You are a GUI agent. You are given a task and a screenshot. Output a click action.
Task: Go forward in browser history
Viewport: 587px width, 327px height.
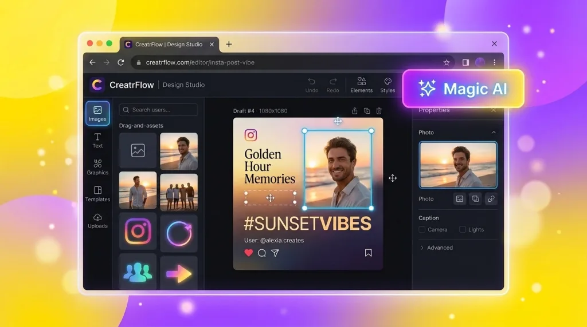106,62
